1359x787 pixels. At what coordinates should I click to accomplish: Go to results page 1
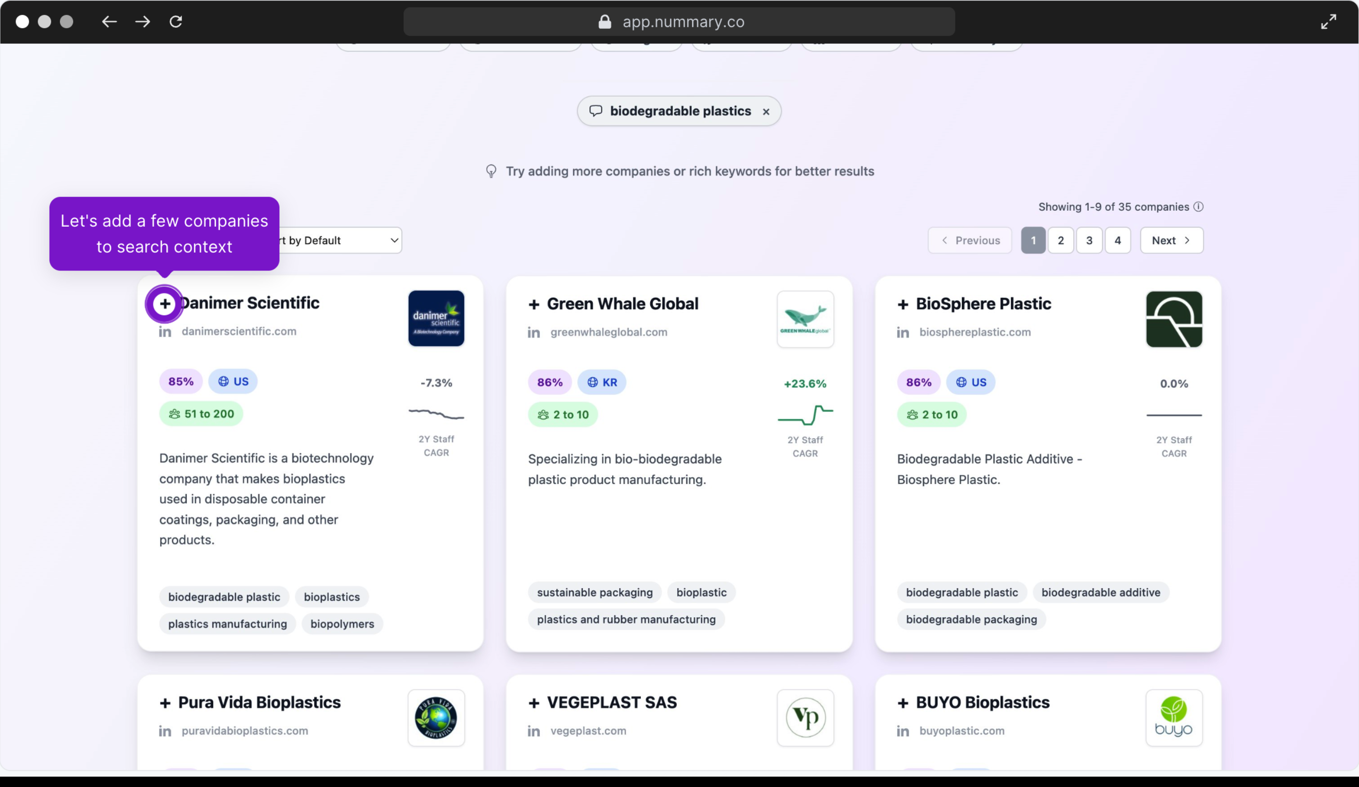tap(1033, 240)
